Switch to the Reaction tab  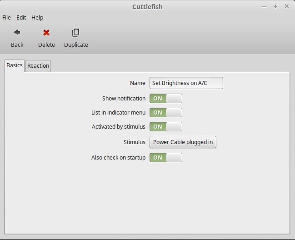click(x=38, y=66)
